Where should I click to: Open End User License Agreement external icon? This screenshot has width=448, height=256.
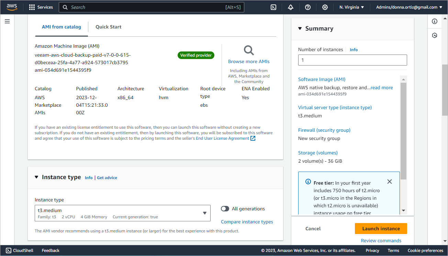tap(253, 138)
